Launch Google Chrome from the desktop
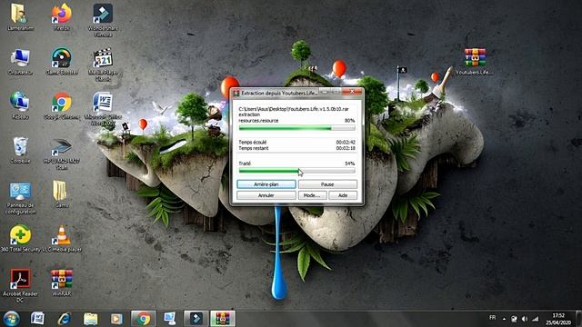 (x=62, y=105)
